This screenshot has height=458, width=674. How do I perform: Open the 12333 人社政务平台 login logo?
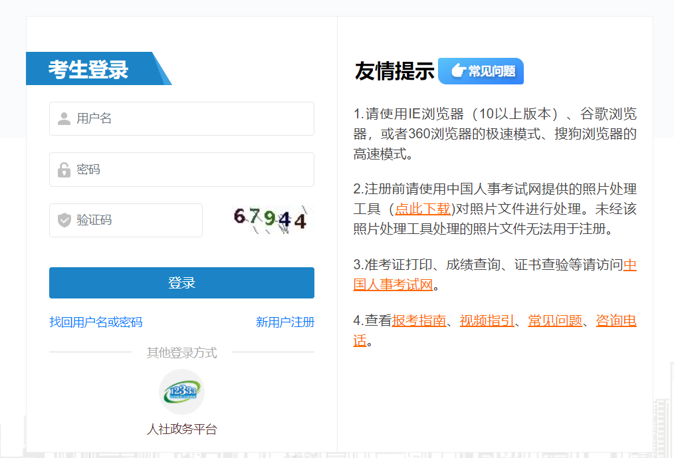[x=181, y=392]
